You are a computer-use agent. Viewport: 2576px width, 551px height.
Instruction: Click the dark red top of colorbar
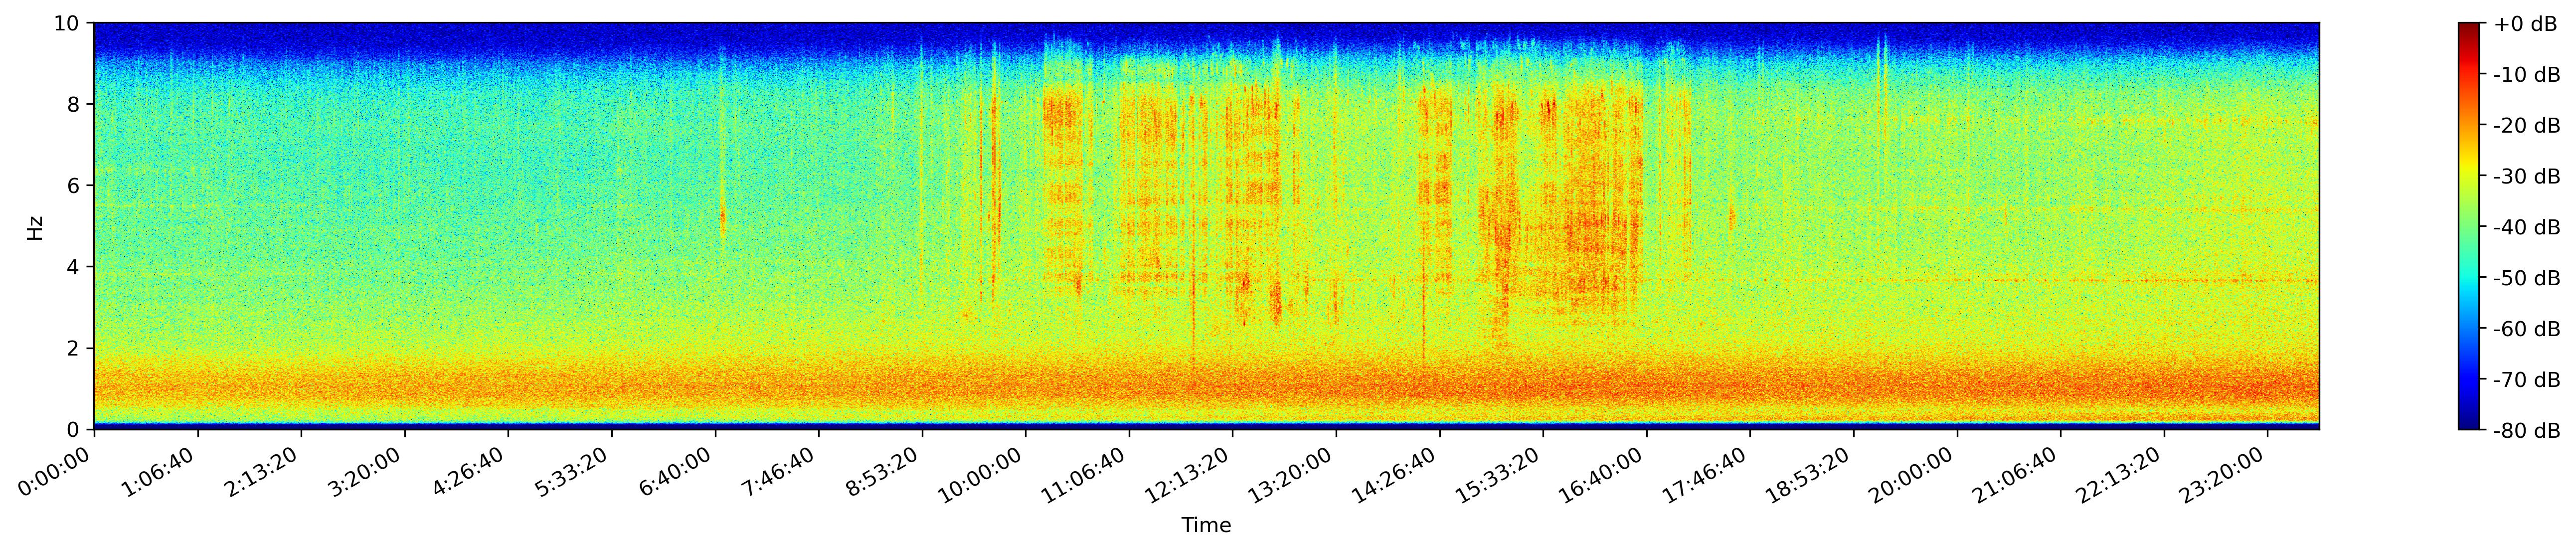pos(2469,28)
